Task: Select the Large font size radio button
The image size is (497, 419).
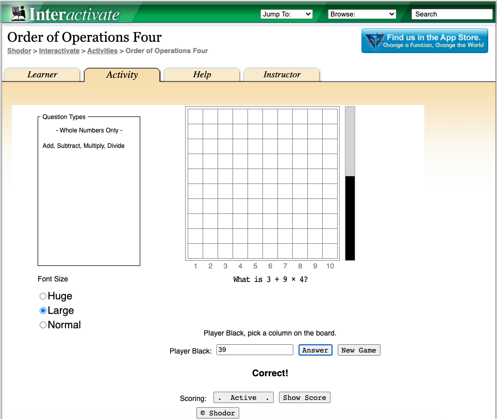Action: point(43,311)
